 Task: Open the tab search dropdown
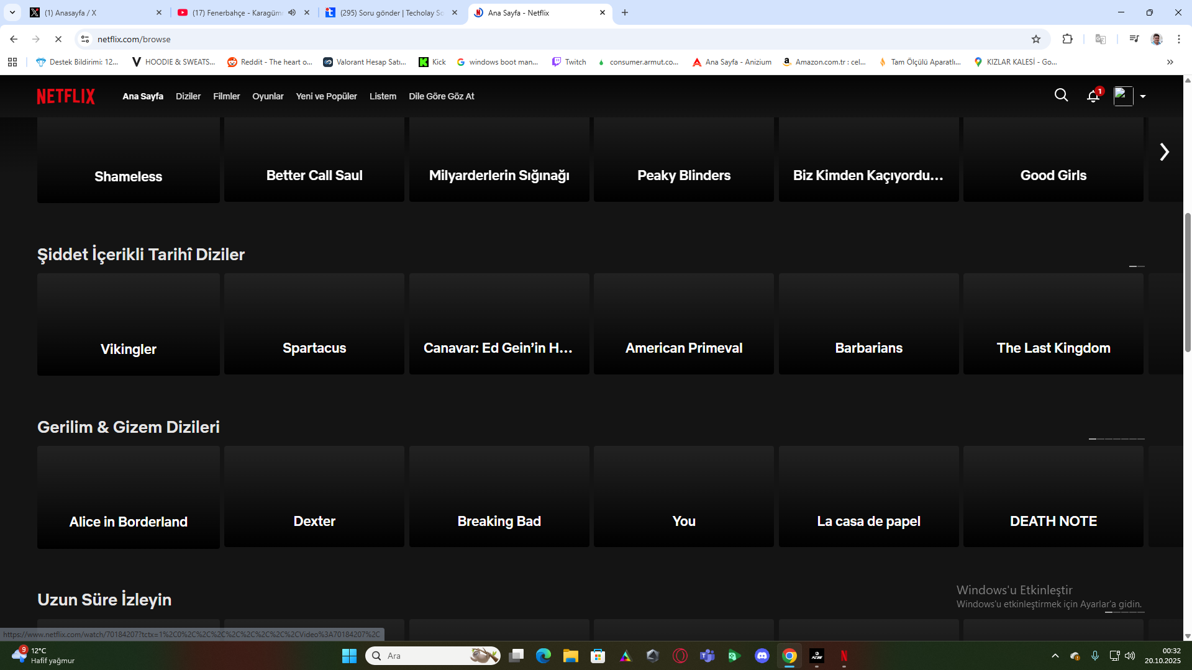pos(12,12)
